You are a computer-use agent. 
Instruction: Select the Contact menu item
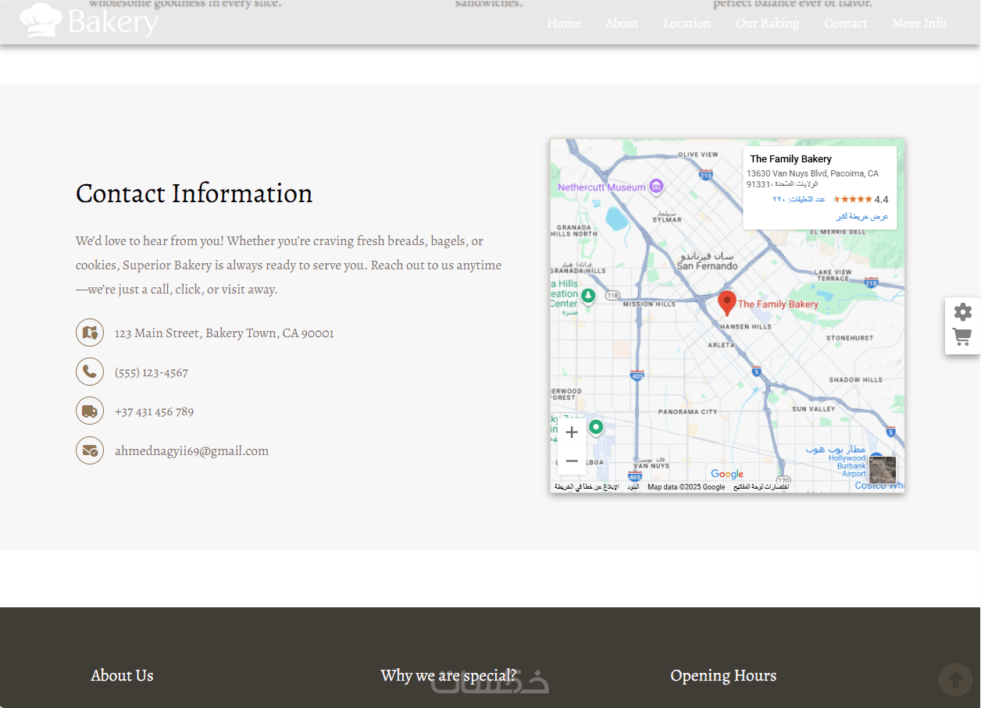click(846, 23)
